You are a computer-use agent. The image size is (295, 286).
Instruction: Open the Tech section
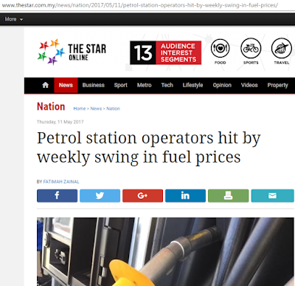[167, 85]
